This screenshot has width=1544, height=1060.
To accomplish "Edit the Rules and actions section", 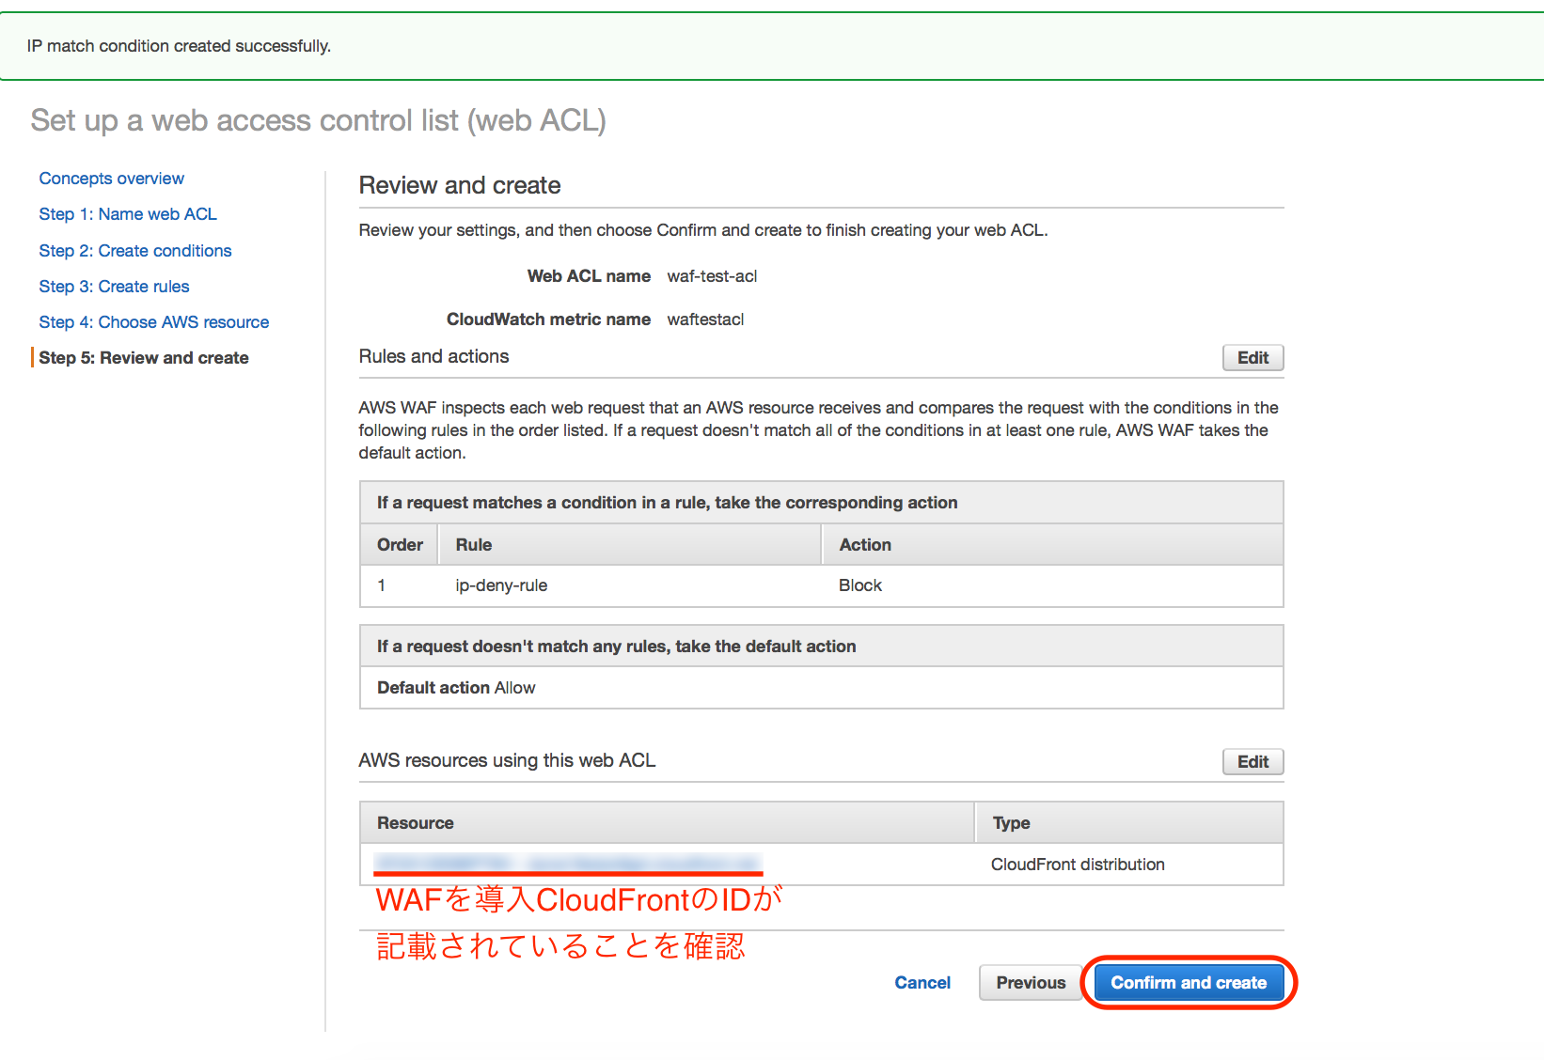I will pos(1253,357).
